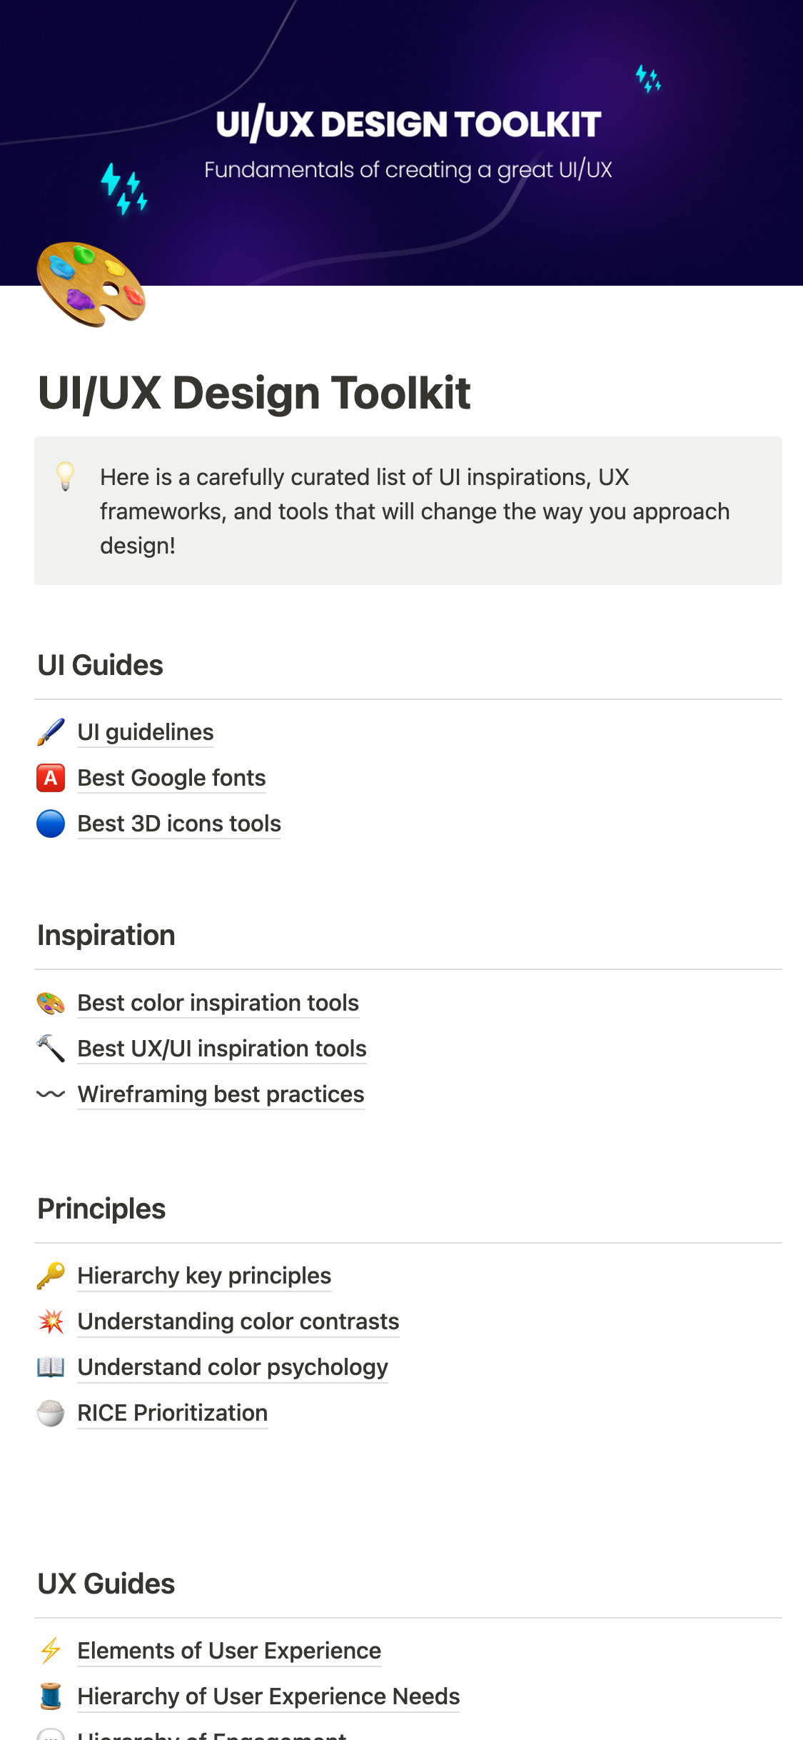Click the open book icon

click(x=51, y=1367)
